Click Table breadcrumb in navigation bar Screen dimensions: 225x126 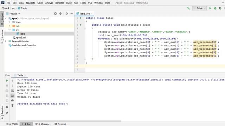(x=22, y=8)
